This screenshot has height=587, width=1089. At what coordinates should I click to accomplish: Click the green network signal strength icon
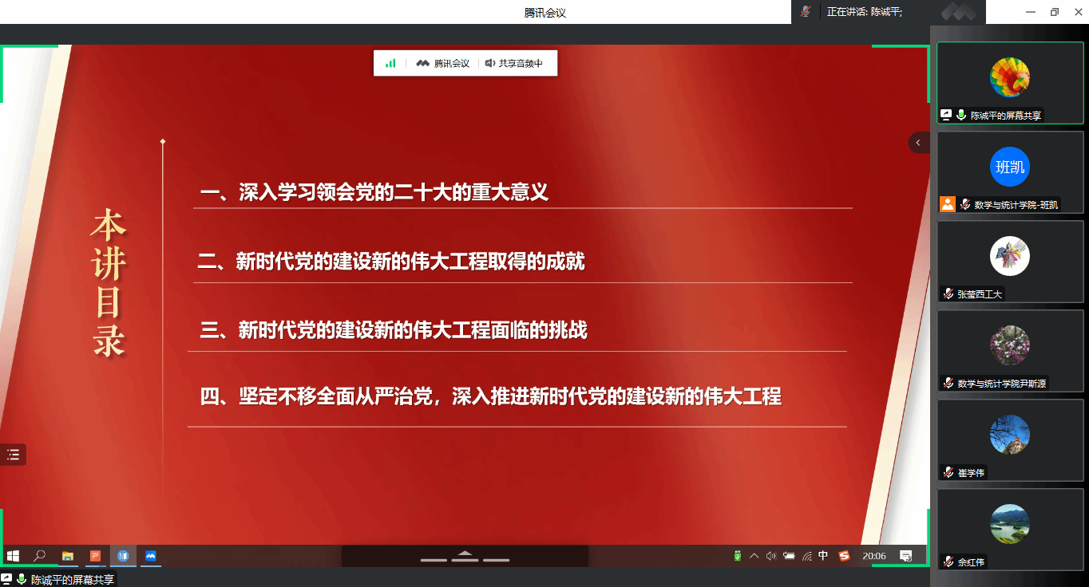point(390,63)
